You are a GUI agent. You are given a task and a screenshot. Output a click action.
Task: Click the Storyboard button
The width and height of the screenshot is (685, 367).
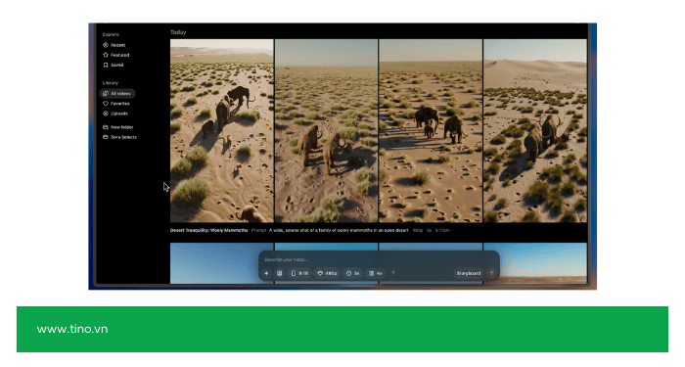click(469, 273)
